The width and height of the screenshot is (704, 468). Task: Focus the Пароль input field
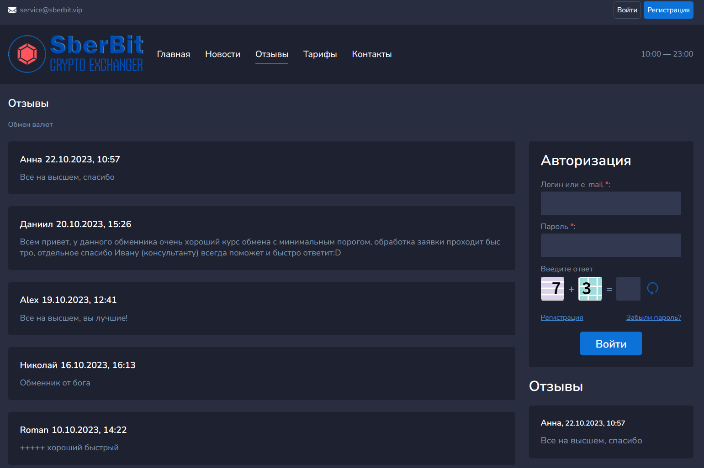point(611,245)
